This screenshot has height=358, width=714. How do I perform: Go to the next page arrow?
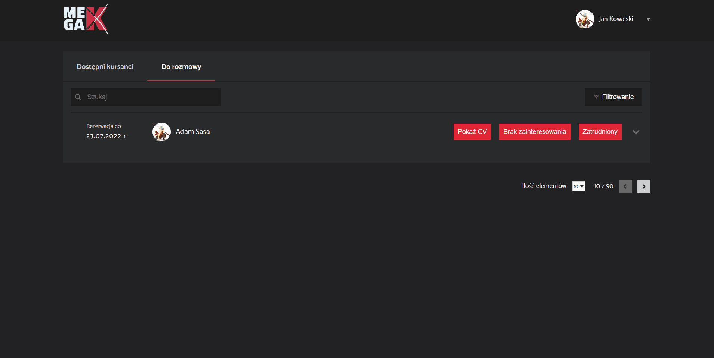click(x=643, y=186)
